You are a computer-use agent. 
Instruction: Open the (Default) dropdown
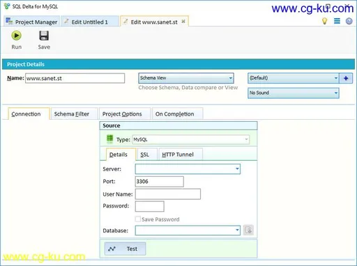point(294,78)
